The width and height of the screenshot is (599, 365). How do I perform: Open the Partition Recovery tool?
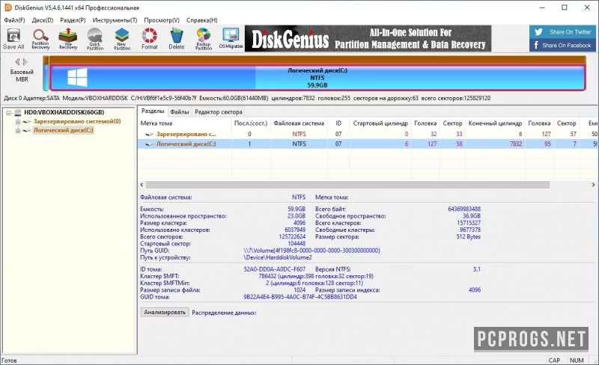point(40,39)
